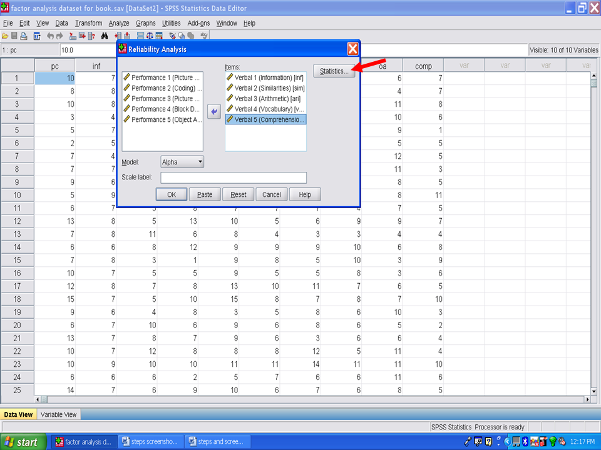Click the Paste button in dialog

click(205, 194)
